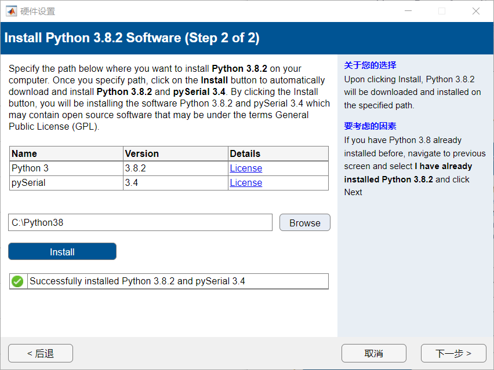Click the pySerial name cell
This screenshot has width=494, height=370.
coord(28,183)
